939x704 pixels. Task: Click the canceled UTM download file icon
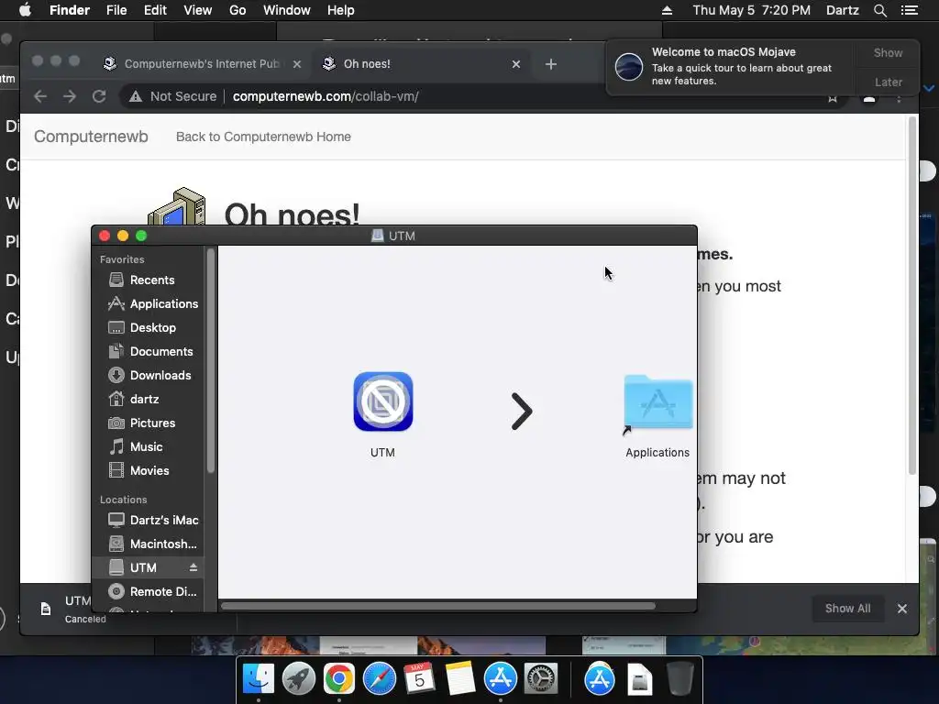(46, 610)
